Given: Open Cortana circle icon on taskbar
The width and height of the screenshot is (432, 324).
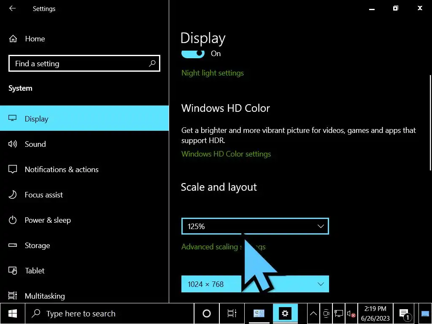Looking at the screenshot, I should 207,313.
